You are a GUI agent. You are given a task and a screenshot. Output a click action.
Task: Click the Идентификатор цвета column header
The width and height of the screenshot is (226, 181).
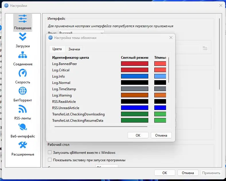click(71, 58)
